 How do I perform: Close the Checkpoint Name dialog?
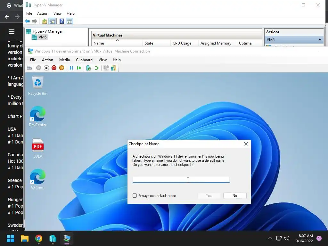tap(246, 144)
